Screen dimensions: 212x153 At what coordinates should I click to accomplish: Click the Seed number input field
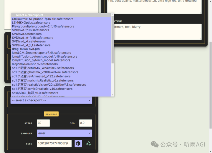coord(54,143)
